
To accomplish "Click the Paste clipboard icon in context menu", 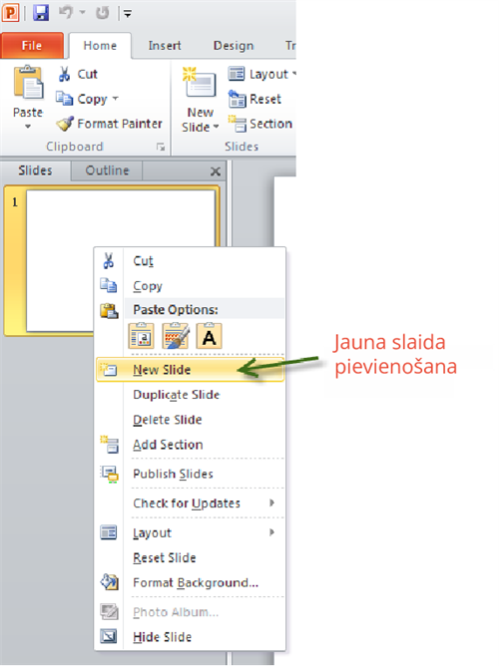I will (109, 310).
